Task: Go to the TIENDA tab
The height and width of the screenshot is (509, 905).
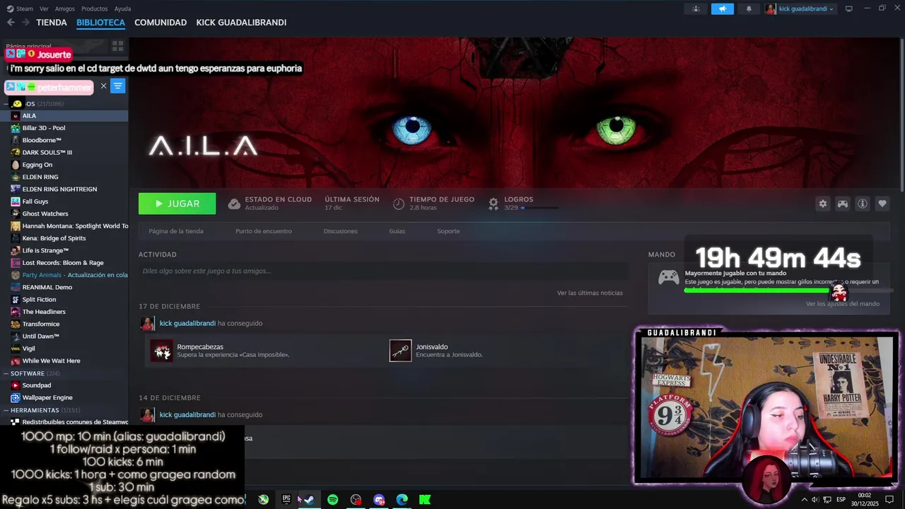Action: 52,23
